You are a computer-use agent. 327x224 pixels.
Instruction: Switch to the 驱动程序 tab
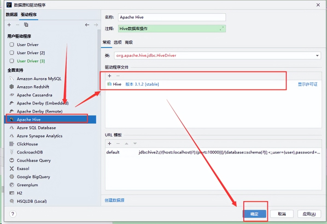(x=28, y=14)
